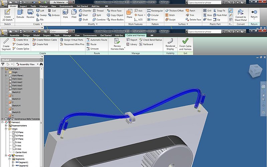The width and height of the screenshot is (267, 167).
Task: Click Assign Virtual Parts
Action: [71, 40]
